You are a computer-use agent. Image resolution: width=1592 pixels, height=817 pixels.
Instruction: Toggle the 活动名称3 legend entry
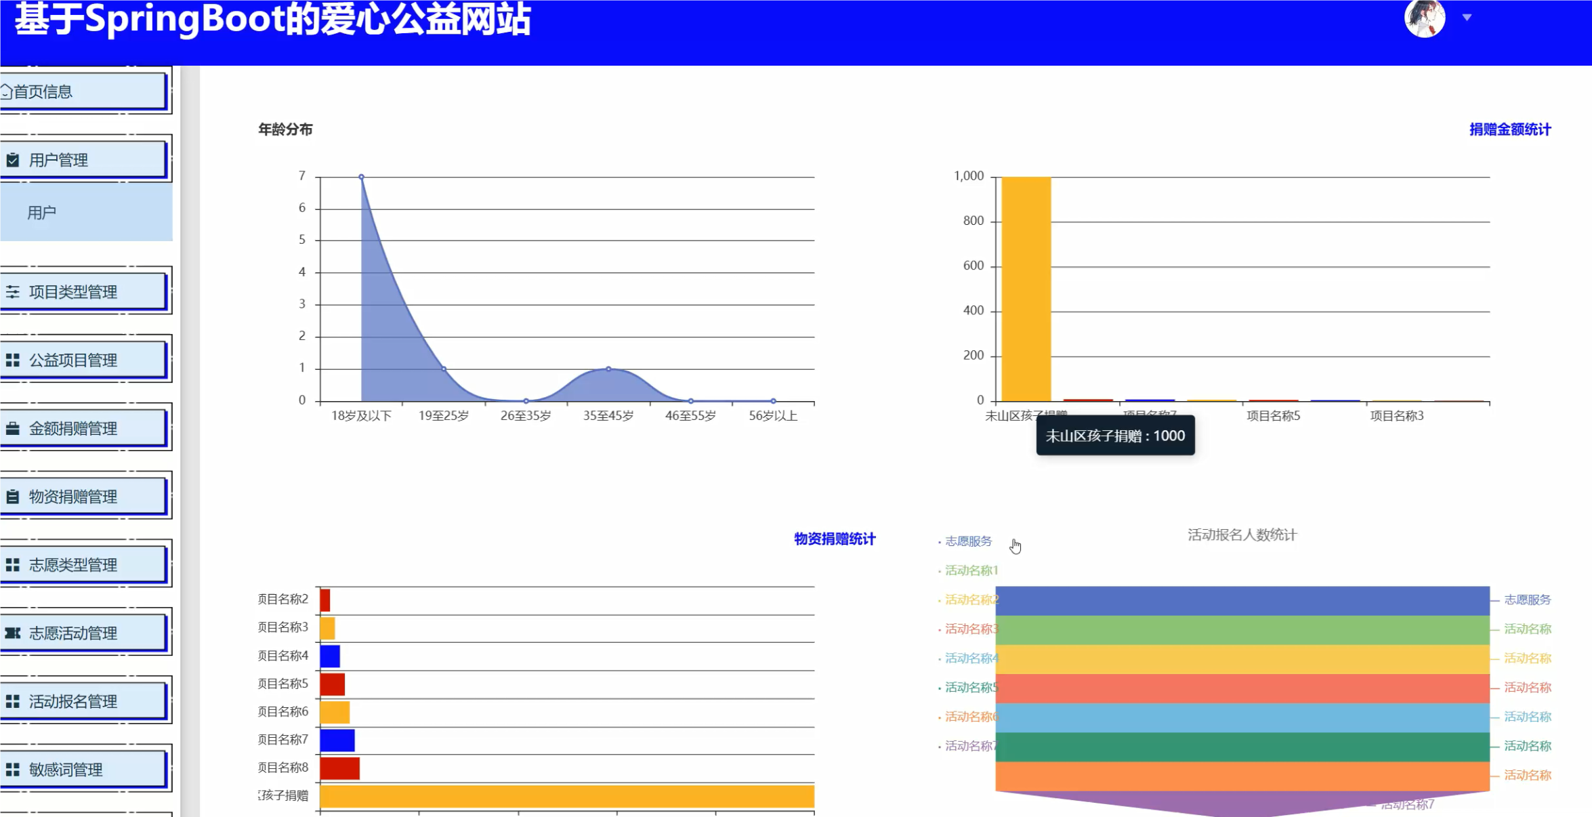pos(970,629)
